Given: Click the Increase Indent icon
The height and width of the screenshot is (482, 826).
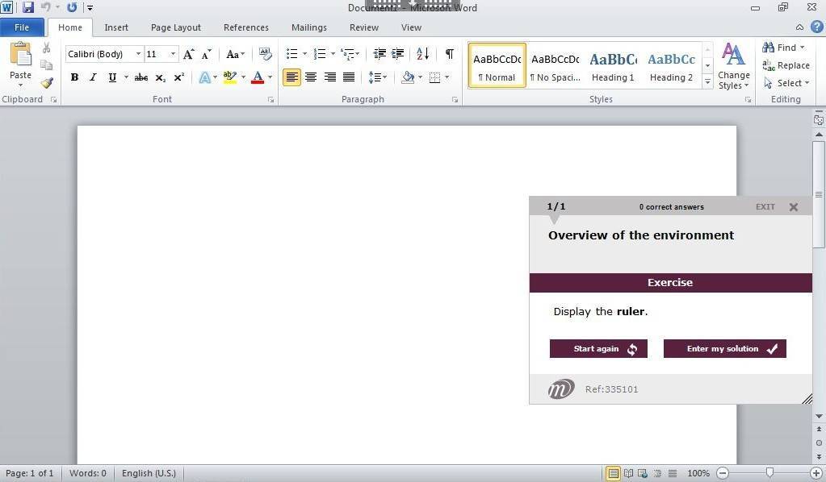Looking at the screenshot, I should click(x=397, y=54).
